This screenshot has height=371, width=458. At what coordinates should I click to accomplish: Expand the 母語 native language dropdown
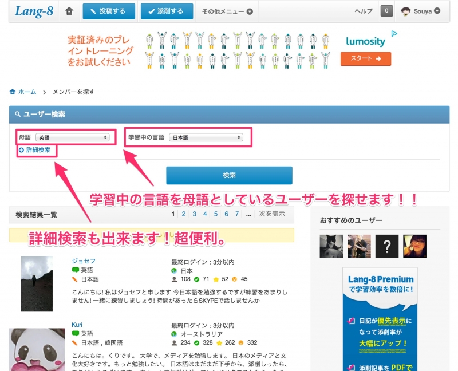[x=73, y=137]
